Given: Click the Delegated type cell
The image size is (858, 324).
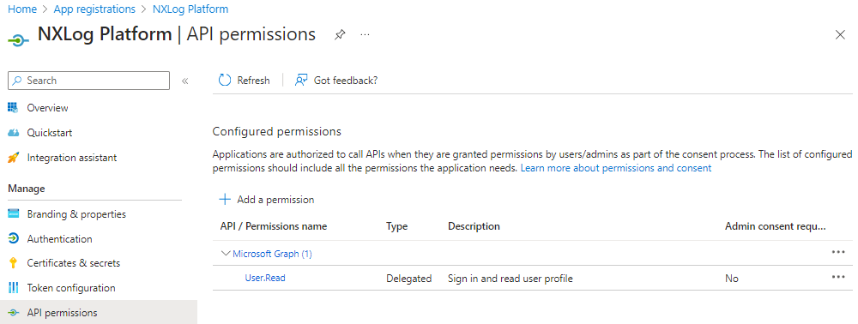Looking at the screenshot, I should click(408, 279).
